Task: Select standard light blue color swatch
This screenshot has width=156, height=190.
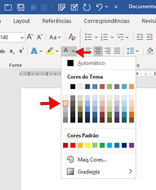Action: 109,146
